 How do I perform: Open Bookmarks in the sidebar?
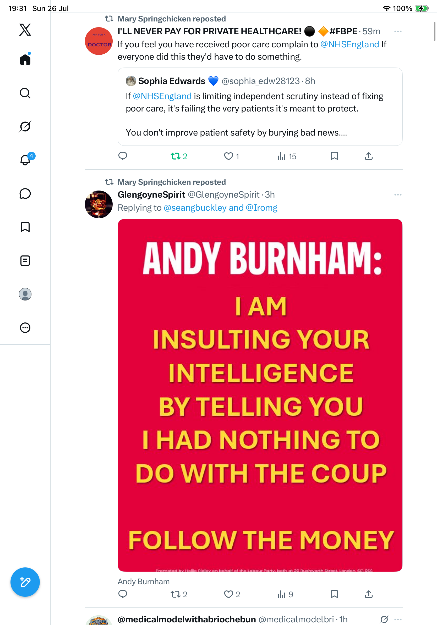tap(25, 227)
